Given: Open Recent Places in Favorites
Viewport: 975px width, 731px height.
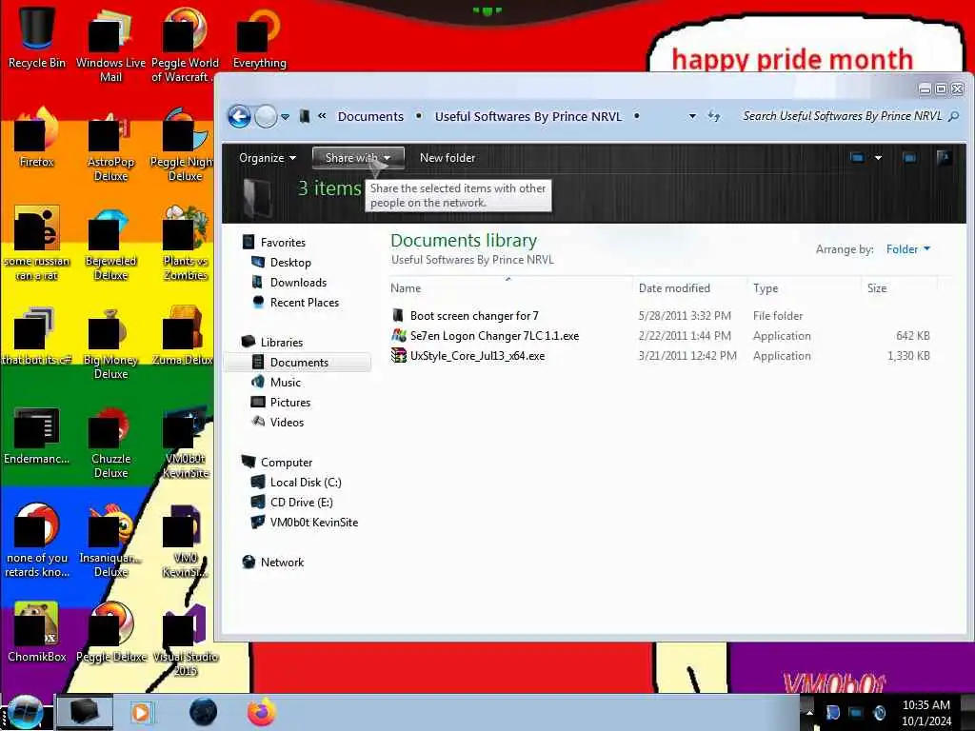Looking at the screenshot, I should click(x=304, y=302).
